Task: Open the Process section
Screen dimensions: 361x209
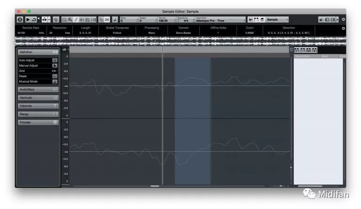Action: (38, 122)
